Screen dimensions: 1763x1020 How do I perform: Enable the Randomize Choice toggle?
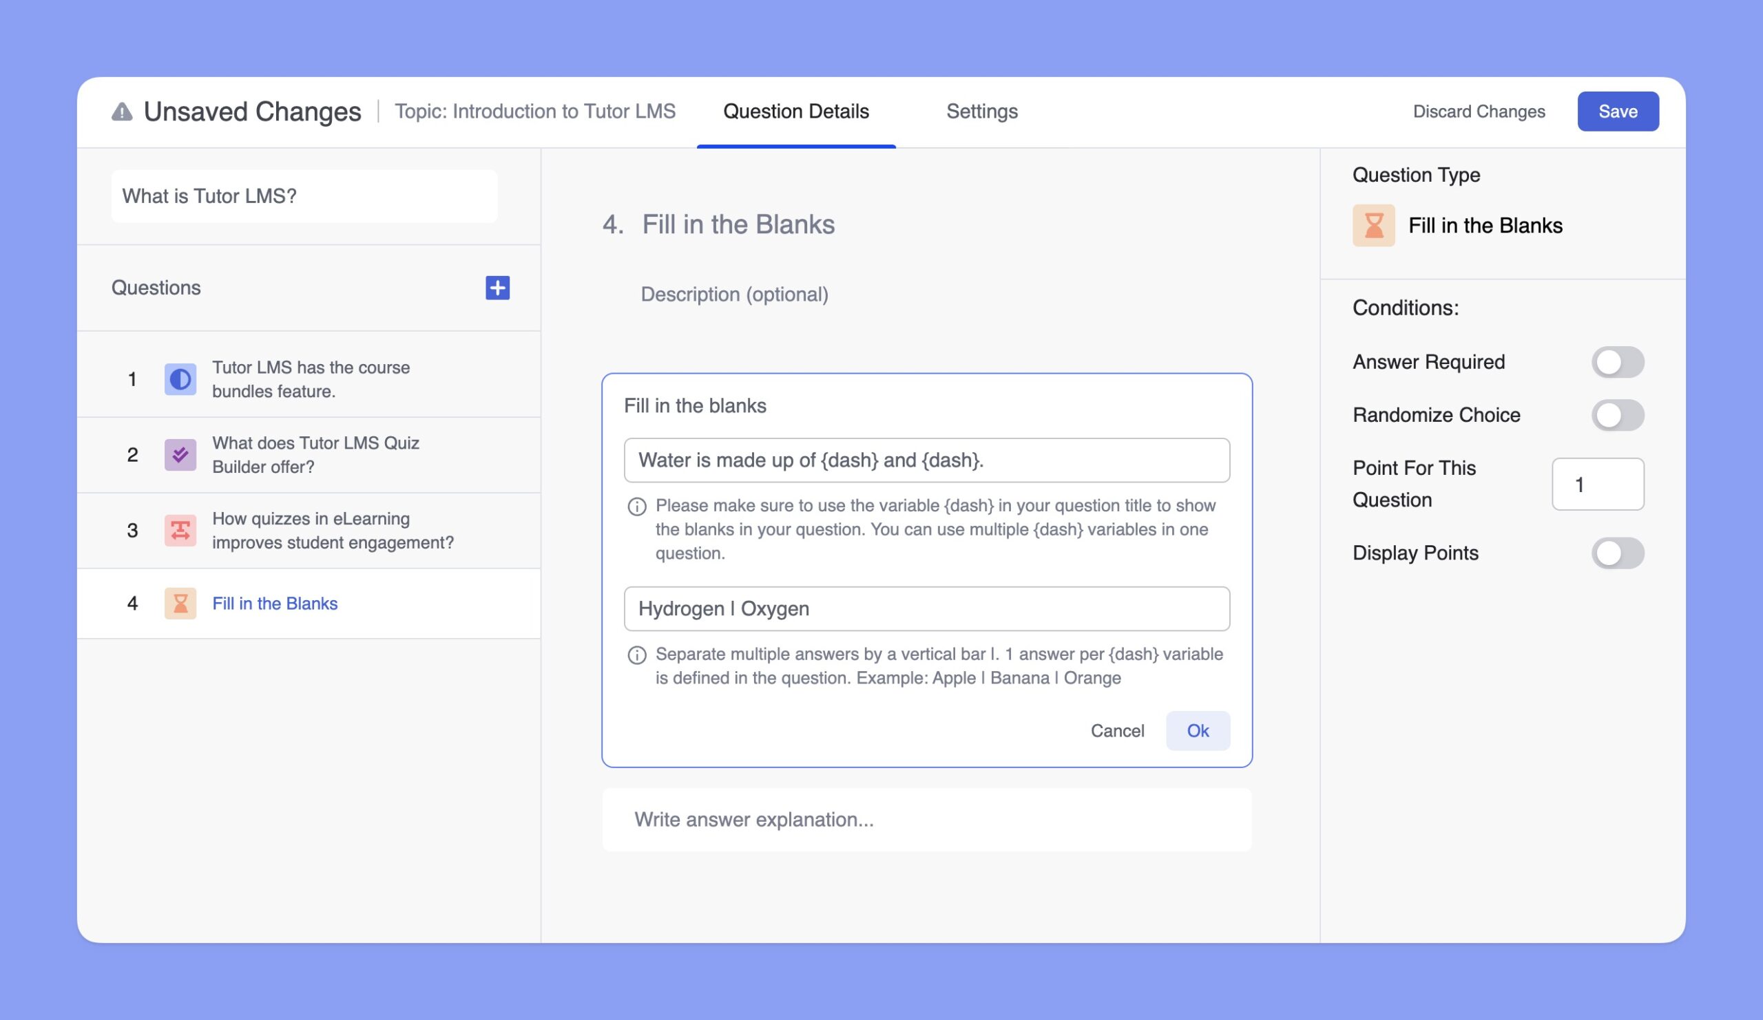pos(1618,415)
